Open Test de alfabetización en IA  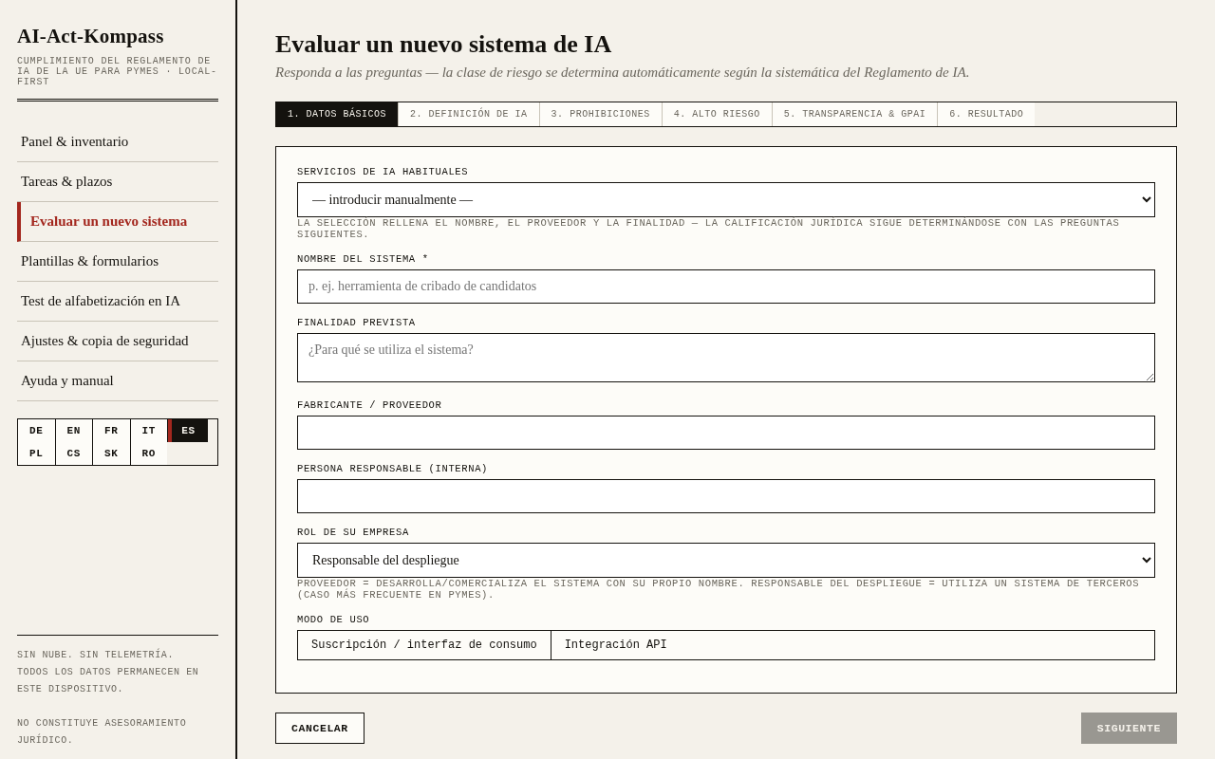pyautogui.click(x=118, y=301)
